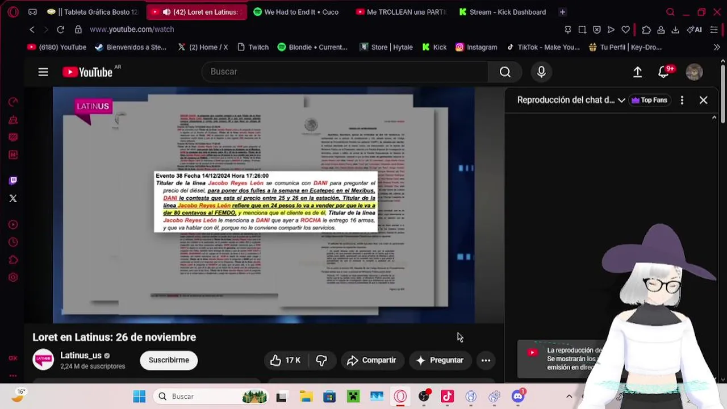The height and width of the screenshot is (409, 727).
Task: Start voice search with the microphone
Action: pos(541,72)
